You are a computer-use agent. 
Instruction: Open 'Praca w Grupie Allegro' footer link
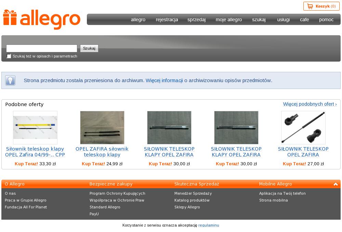point(26,200)
